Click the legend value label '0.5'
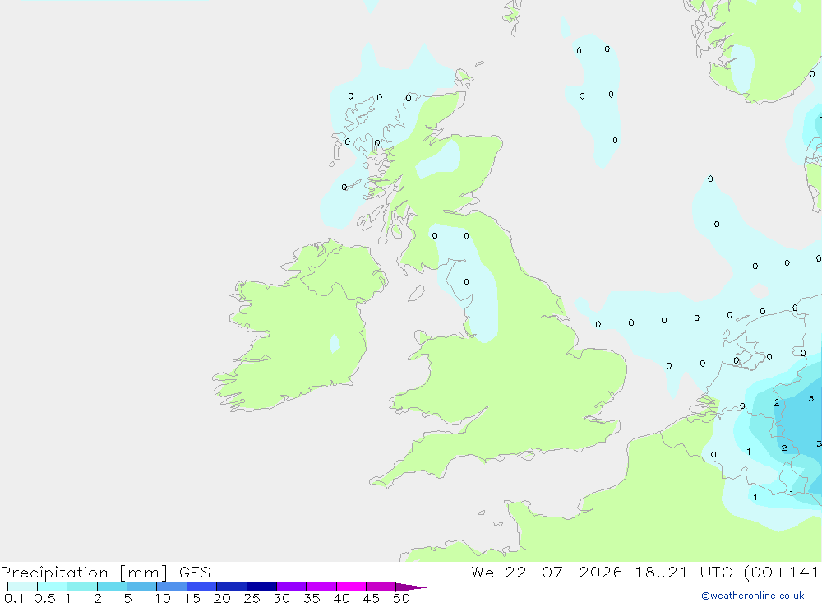This screenshot has height=603, width=822. [44, 598]
